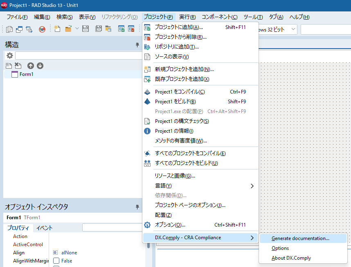Switch to the イベント tab
The height and width of the screenshot is (267, 351).
(x=44, y=228)
